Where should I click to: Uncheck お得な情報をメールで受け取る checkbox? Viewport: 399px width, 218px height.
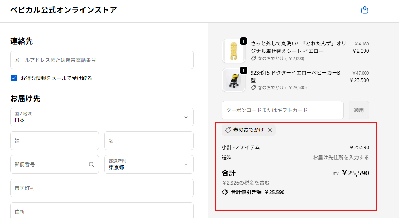click(x=14, y=78)
